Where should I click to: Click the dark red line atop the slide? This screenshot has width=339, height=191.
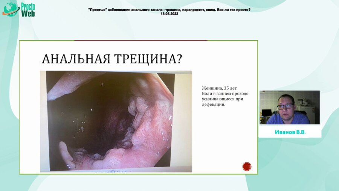click(140, 40)
